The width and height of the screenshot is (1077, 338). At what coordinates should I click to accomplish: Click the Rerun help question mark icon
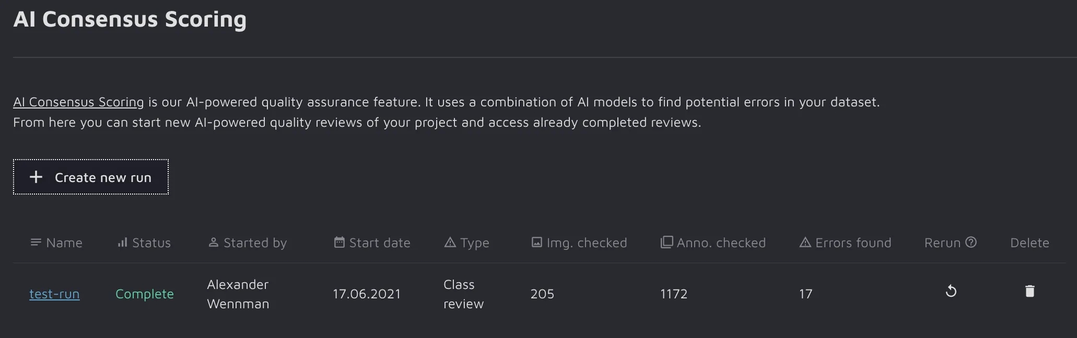click(x=971, y=243)
